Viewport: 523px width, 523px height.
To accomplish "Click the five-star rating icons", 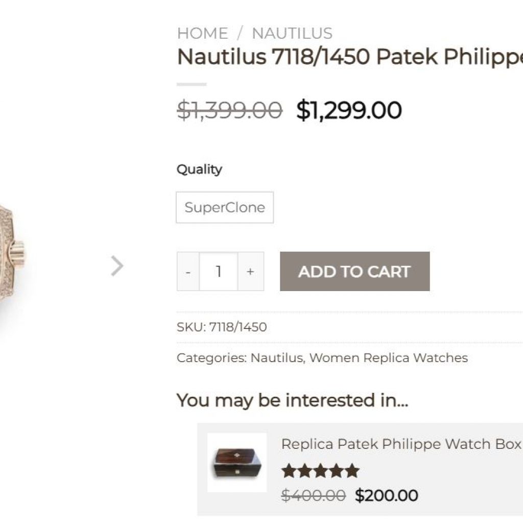I will [x=320, y=471].
